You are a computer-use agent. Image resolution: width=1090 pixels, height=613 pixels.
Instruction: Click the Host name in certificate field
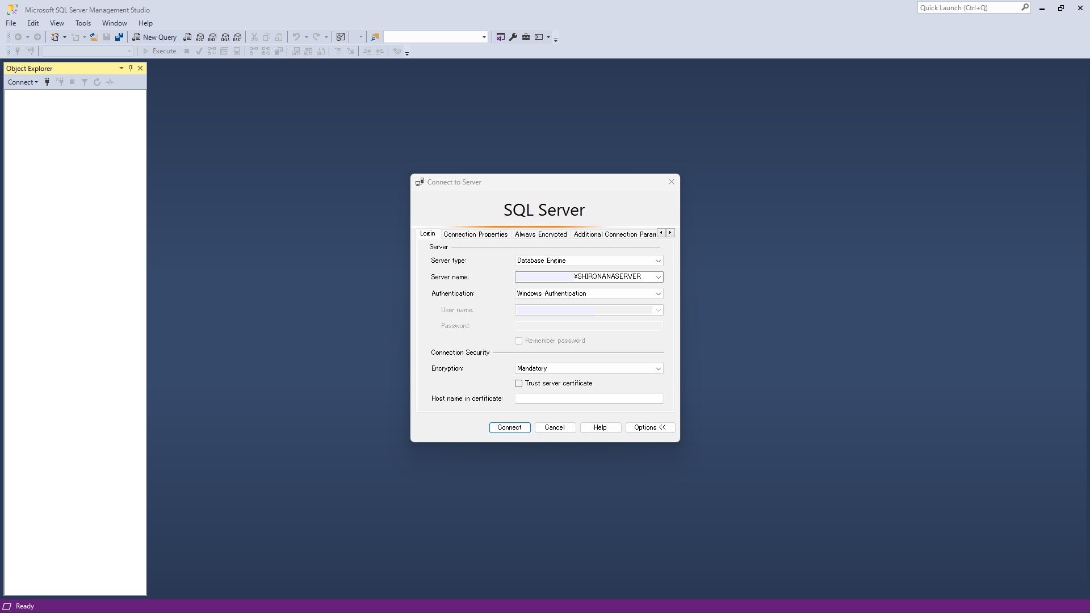[x=588, y=398]
